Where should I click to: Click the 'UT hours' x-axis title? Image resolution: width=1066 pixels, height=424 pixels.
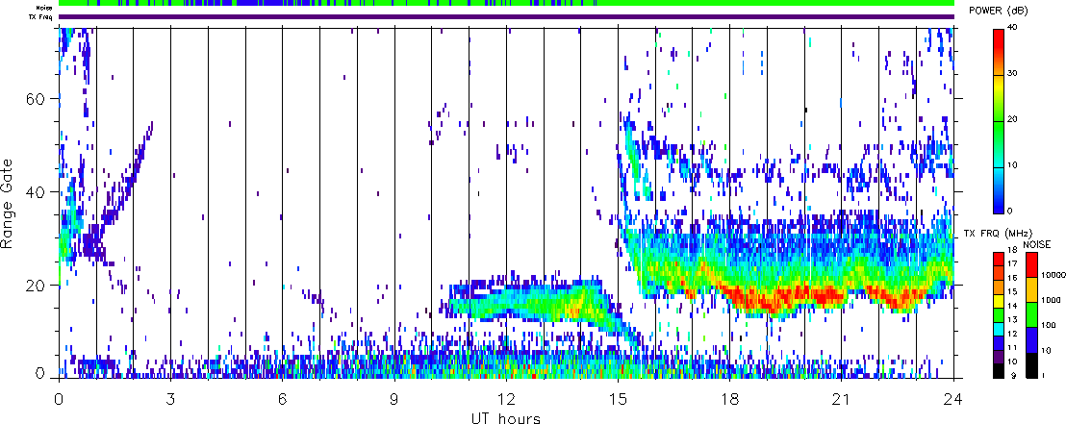pyautogui.click(x=506, y=417)
